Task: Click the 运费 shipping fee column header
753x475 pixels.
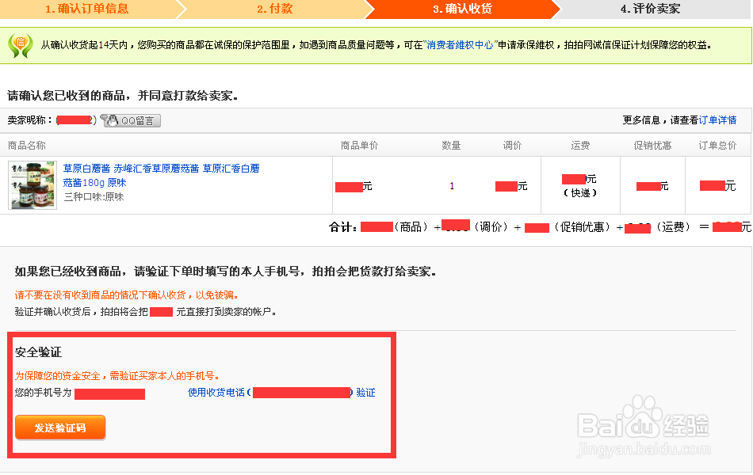Action: (x=579, y=145)
